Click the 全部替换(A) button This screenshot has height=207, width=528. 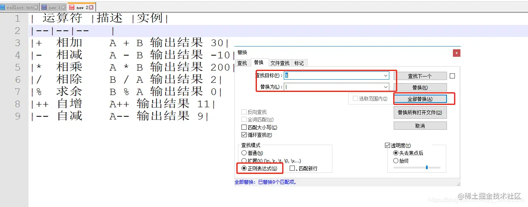(x=420, y=99)
